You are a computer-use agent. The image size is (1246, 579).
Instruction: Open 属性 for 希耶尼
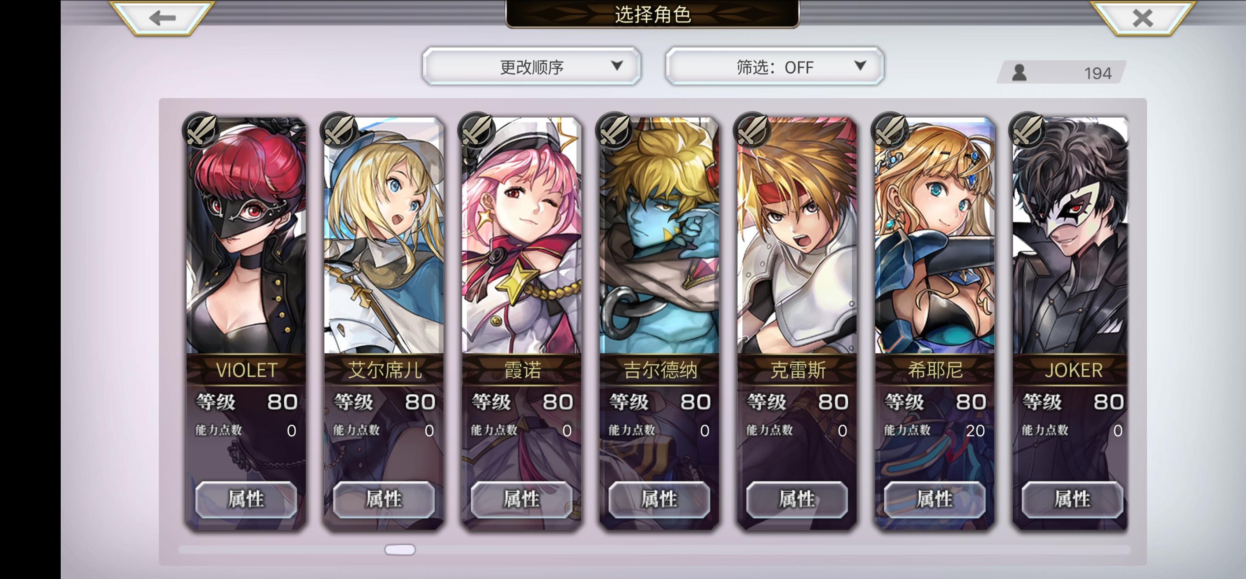[x=934, y=499]
